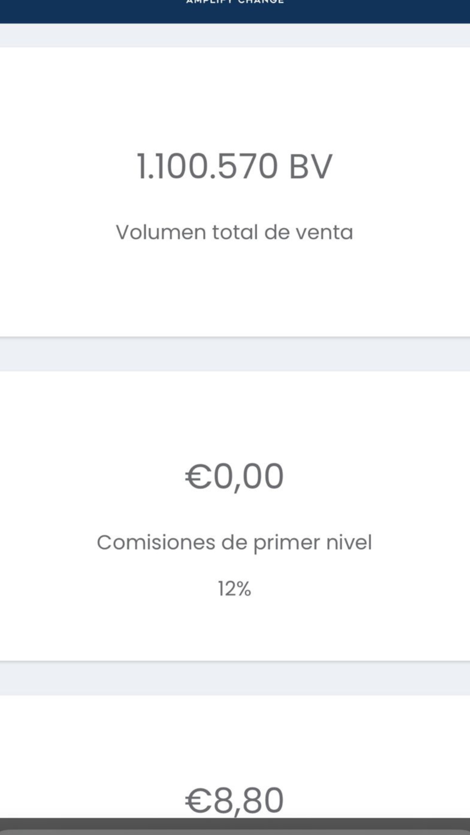Click the 12% commission rate
Image resolution: width=470 pixels, height=835 pixels.
tap(234, 589)
